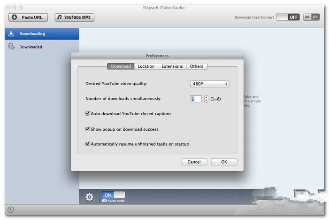Viewport: 329px width, 220px height.
Task: Click the Downloaded checkmark list icon
Action: point(12,47)
